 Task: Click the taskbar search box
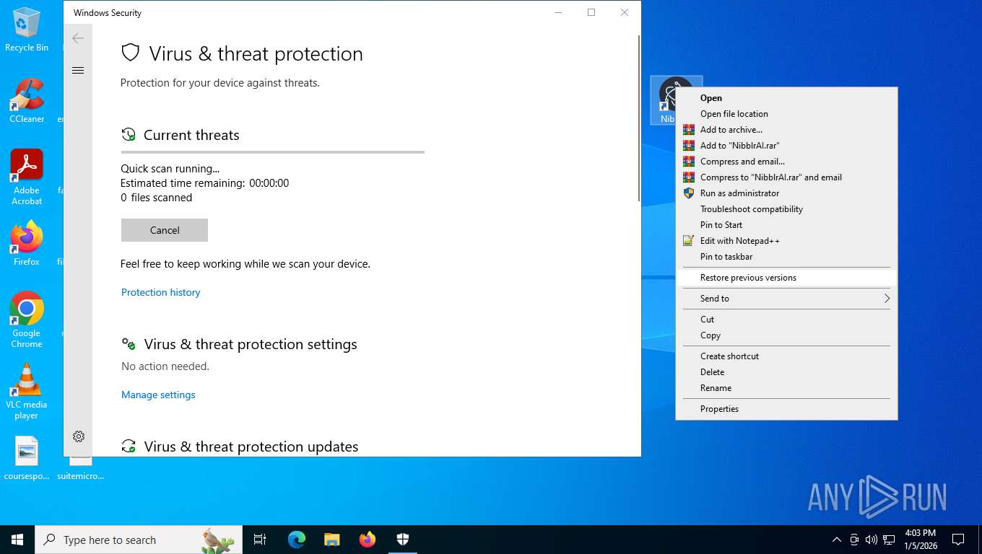(139, 540)
